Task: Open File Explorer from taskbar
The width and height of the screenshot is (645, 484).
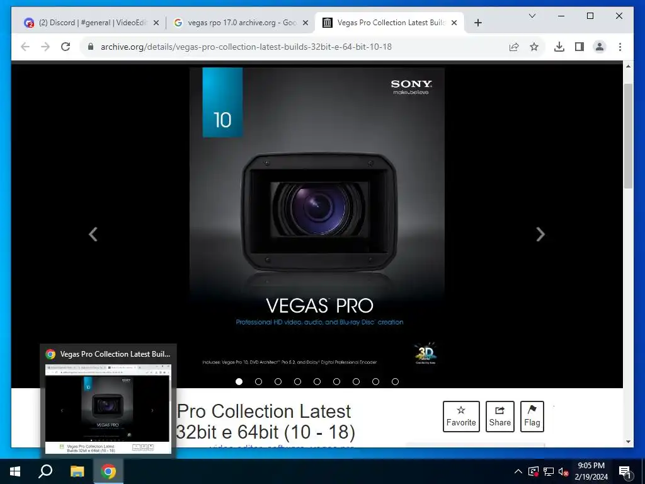Action: [x=77, y=471]
